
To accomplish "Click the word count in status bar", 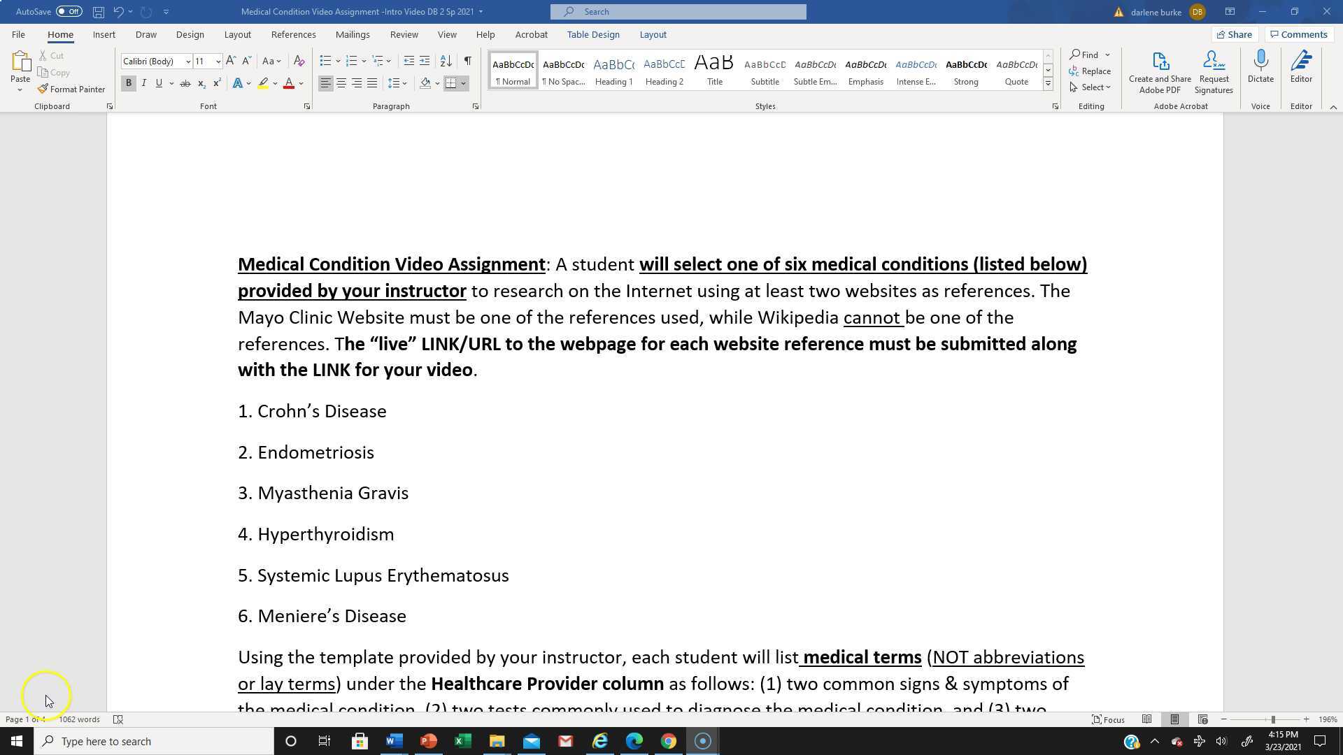I will 78,719.
